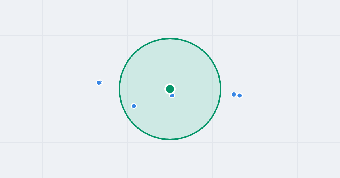Screen dimensions: 340x178
Task: Click the map's bottom-right corner grid intersection
Action: coord(297,142)
